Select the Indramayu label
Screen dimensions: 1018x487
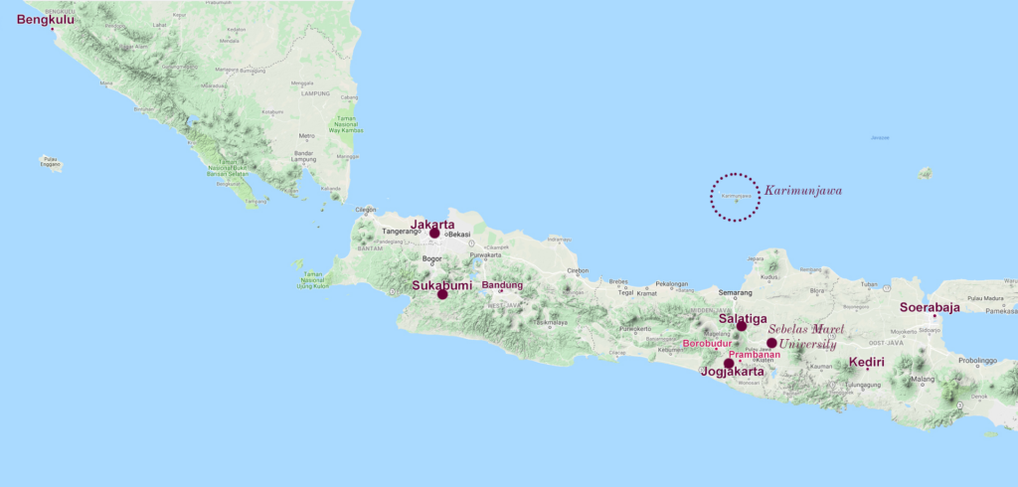[559, 240]
